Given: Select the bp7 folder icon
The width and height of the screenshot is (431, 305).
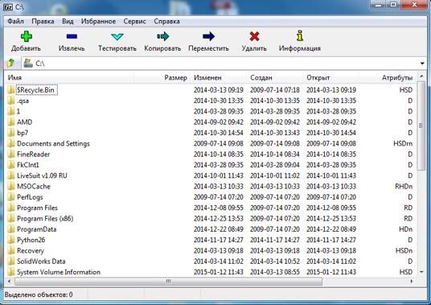Looking at the screenshot, I should [11, 133].
